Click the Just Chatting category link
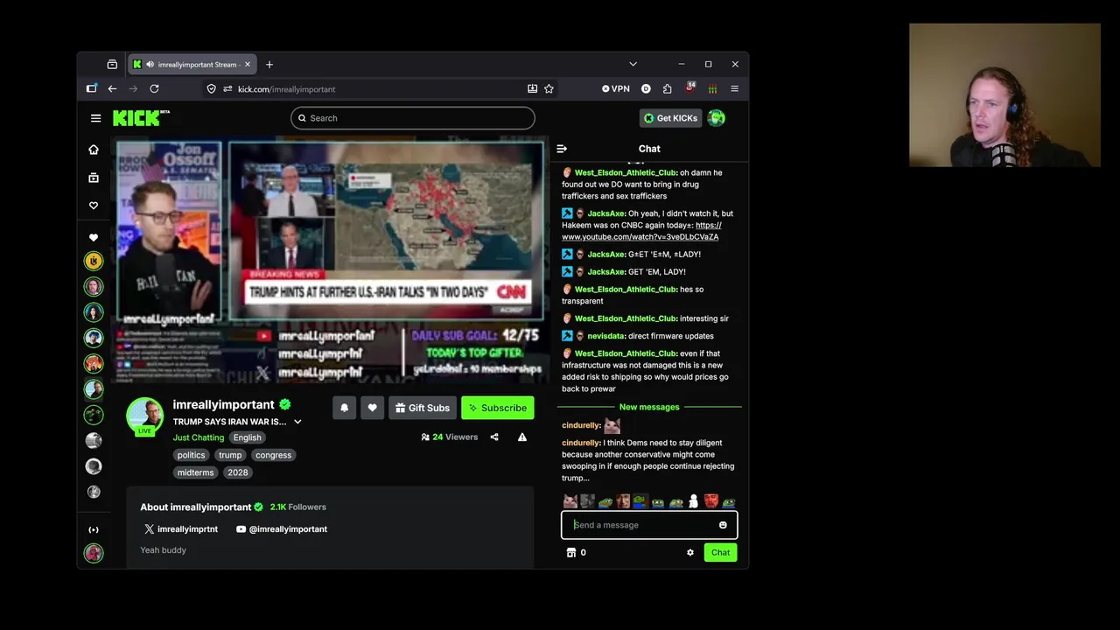The width and height of the screenshot is (1120, 630). (x=199, y=437)
